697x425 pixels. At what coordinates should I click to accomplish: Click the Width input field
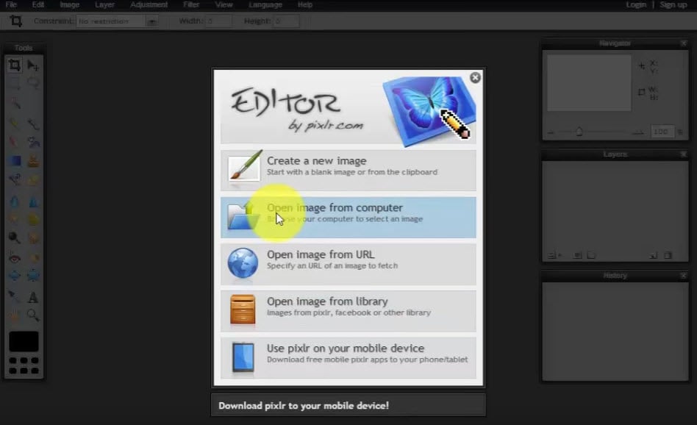coord(218,21)
